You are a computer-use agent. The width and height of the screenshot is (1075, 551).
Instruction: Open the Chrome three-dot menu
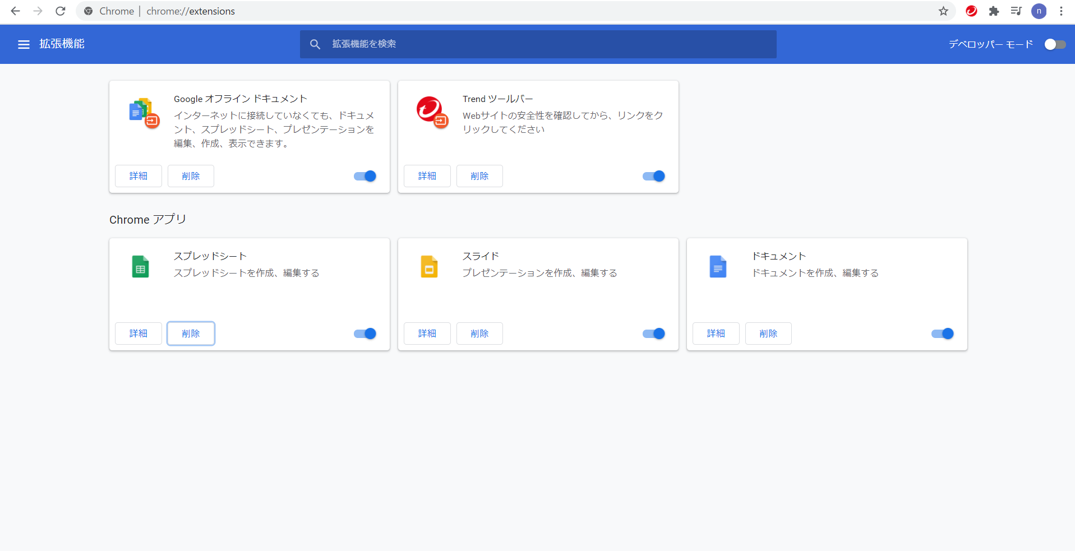point(1061,11)
